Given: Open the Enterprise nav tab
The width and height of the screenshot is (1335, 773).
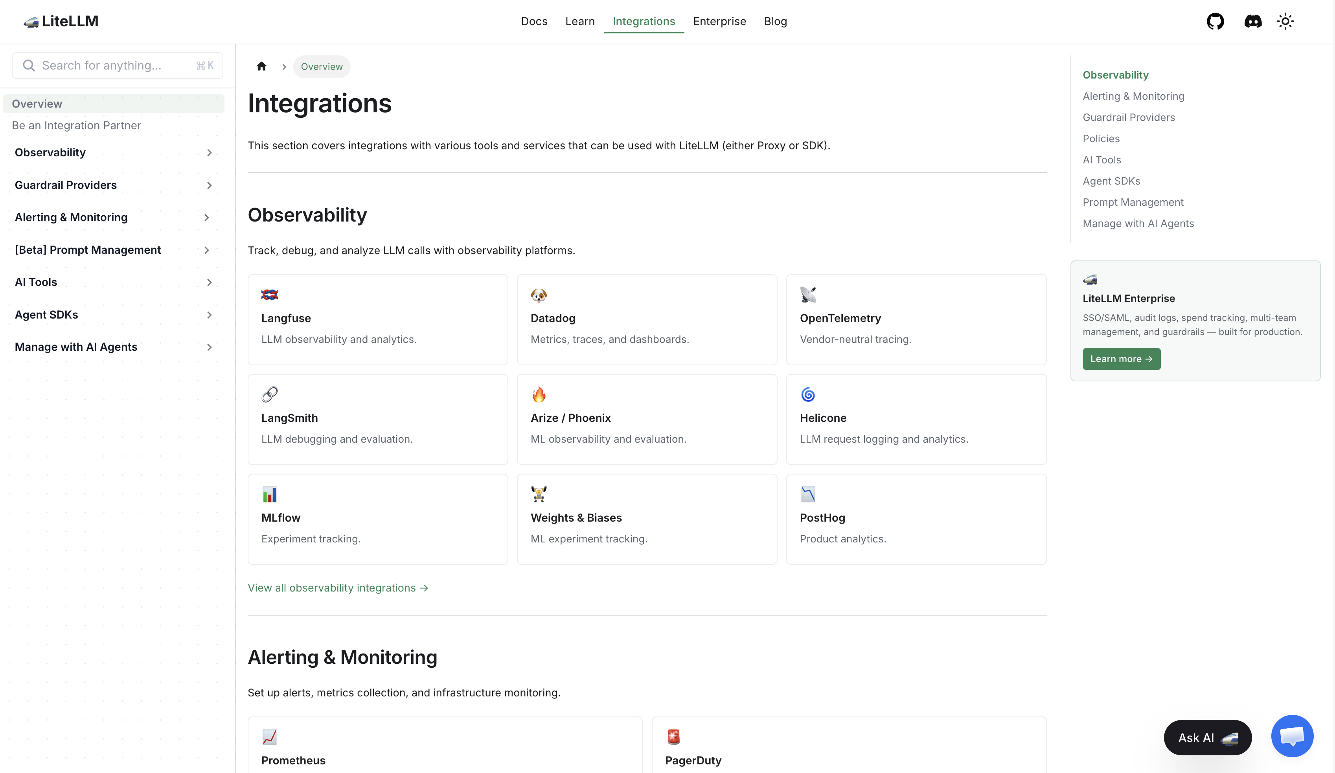Looking at the screenshot, I should [719, 21].
